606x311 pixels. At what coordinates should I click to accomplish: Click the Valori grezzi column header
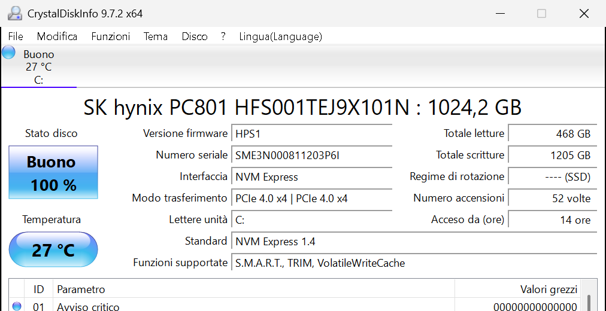coord(518,289)
